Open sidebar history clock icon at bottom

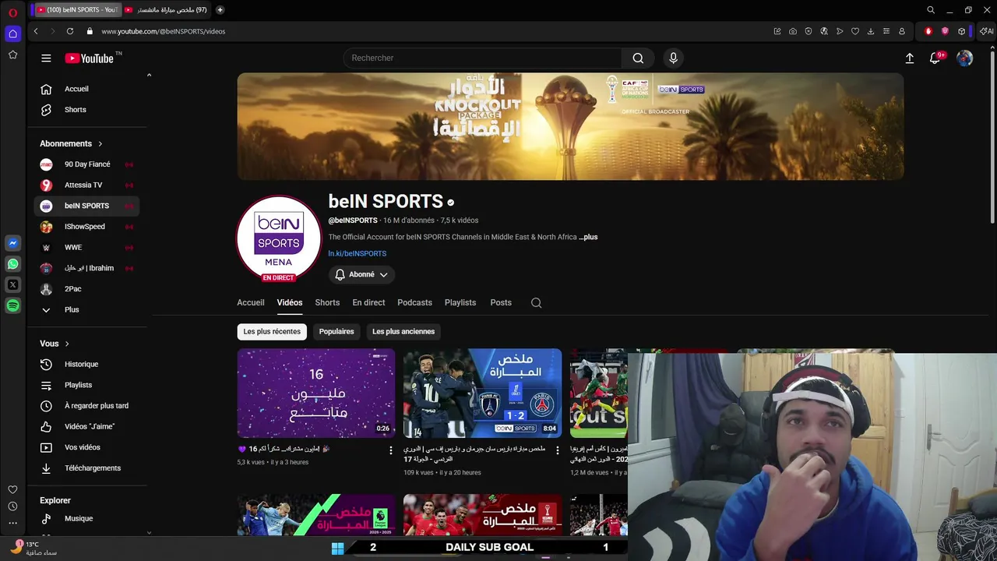pyautogui.click(x=12, y=506)
